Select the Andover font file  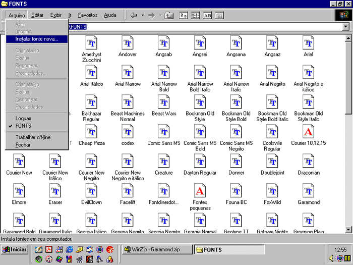tap(128, 43)
